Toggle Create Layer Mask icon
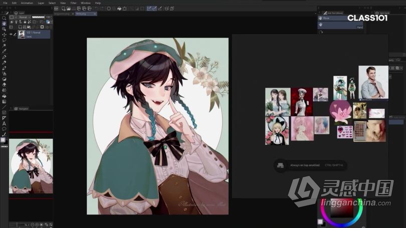The image size is (406, 228). [x=42, y=27]
